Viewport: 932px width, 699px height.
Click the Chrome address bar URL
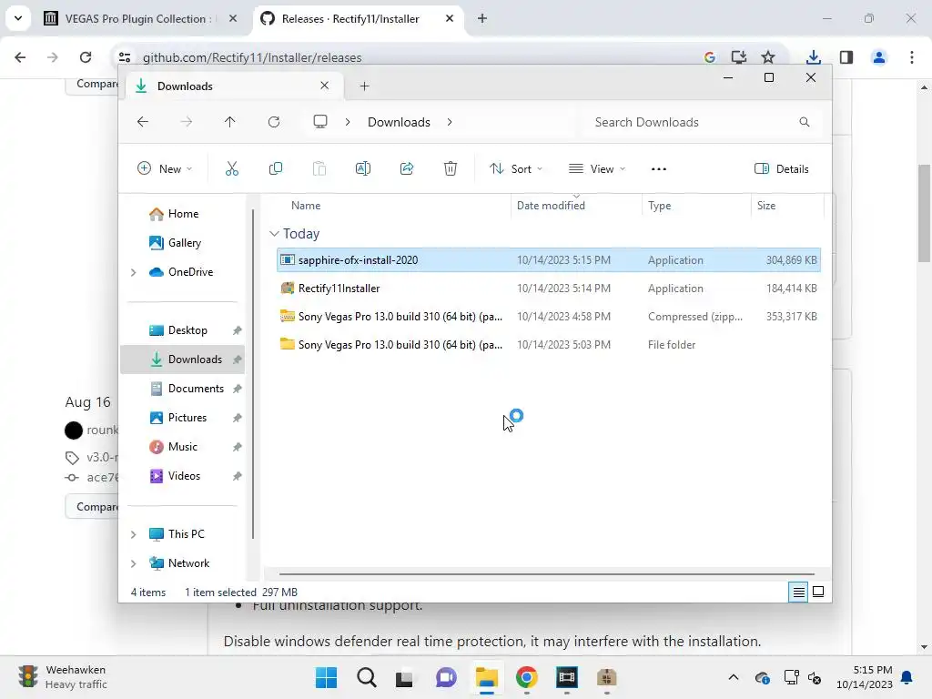(x=252, y=57)
